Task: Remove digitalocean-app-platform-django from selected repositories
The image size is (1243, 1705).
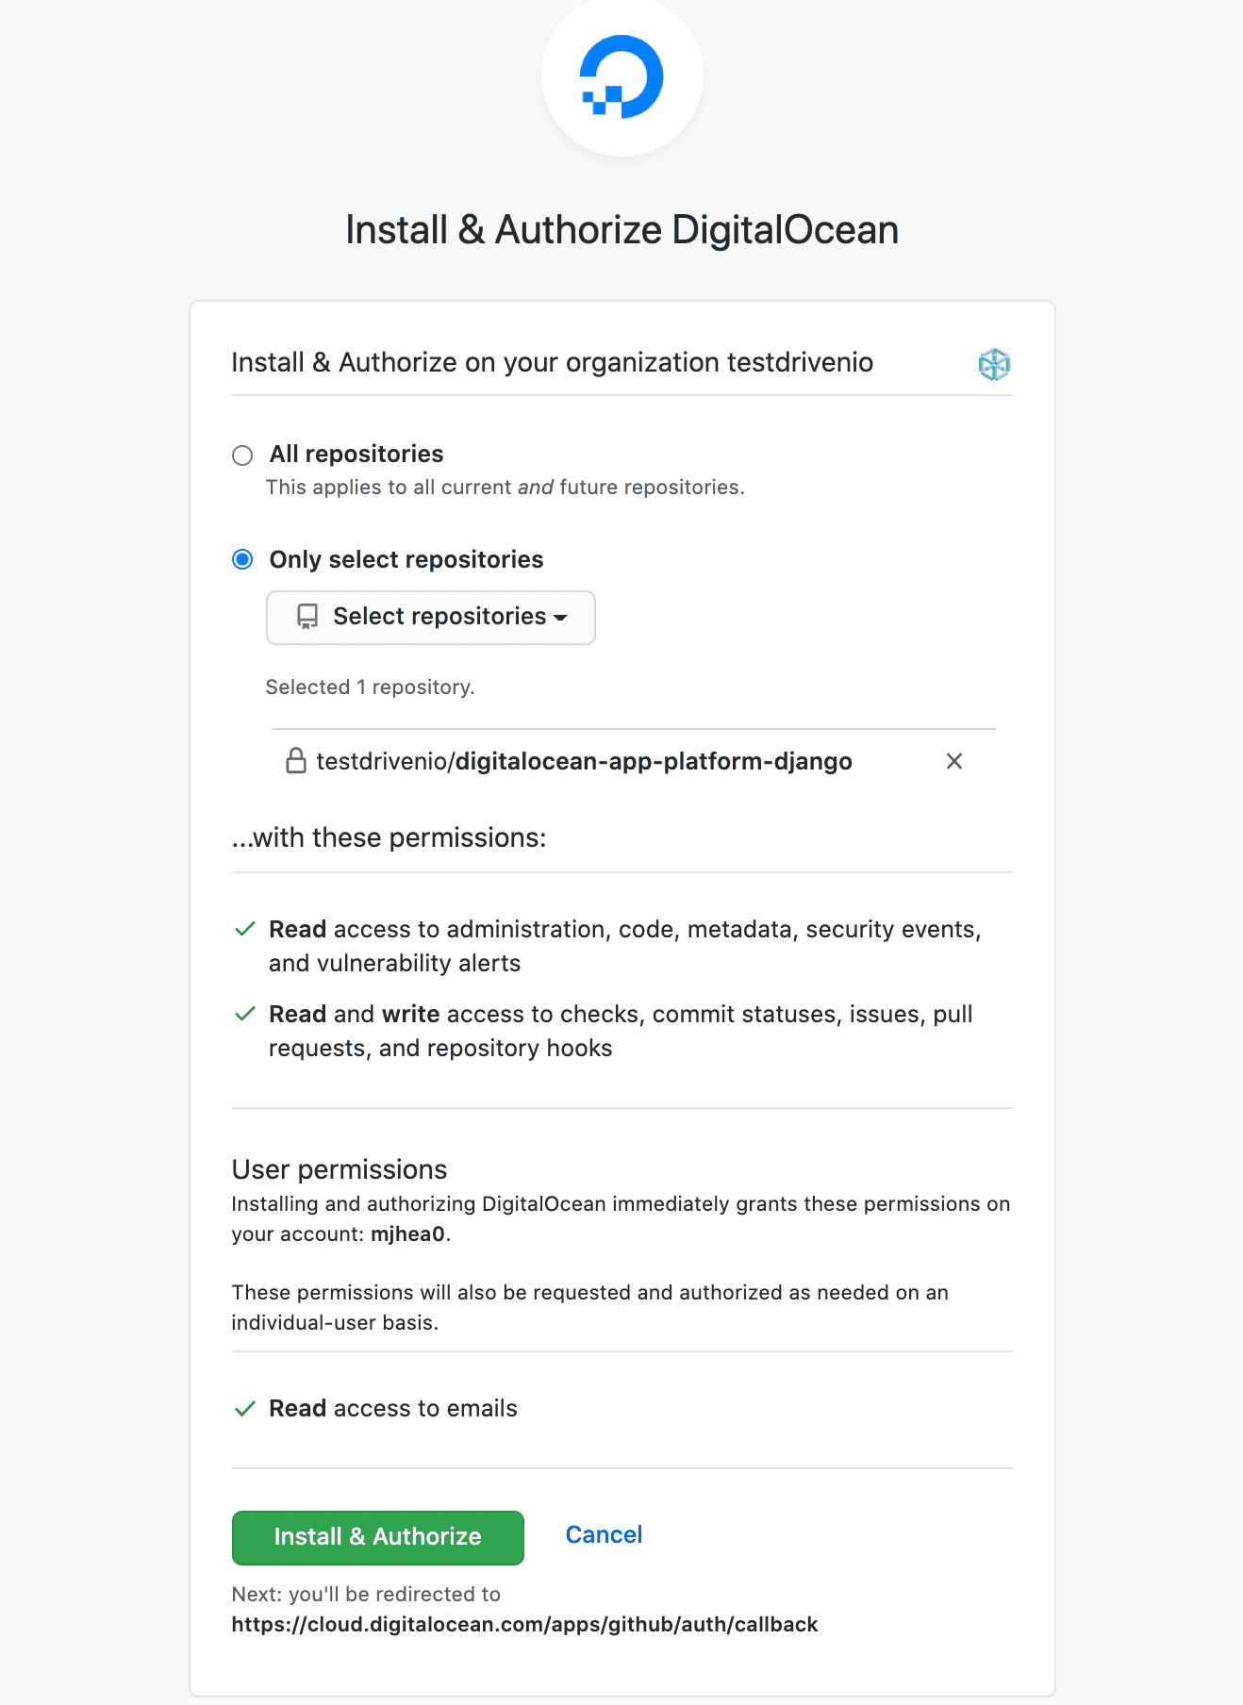Action: [x=954, y=761]
